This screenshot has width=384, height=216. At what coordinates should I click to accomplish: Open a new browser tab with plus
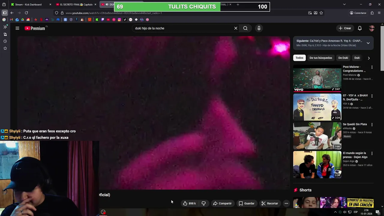(x=238, y=4)
